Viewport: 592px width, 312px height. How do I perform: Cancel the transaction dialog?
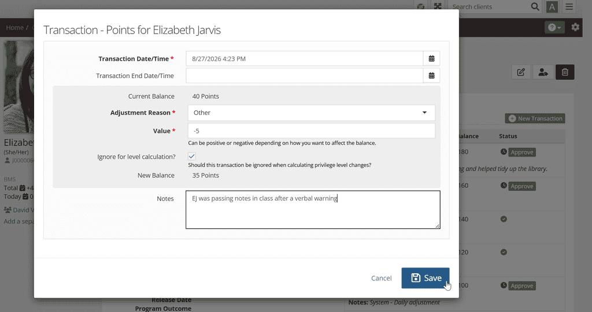[x=382, y=278]
